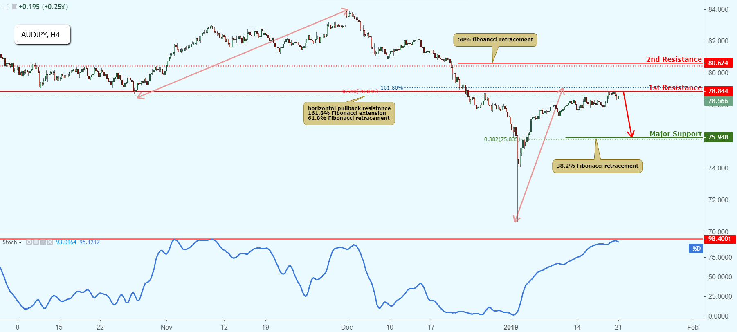Image resolution: width=737 pixels, height=332 pixels.
Task: Click the 78.566 current price label
Action: [x=718, y=101]
